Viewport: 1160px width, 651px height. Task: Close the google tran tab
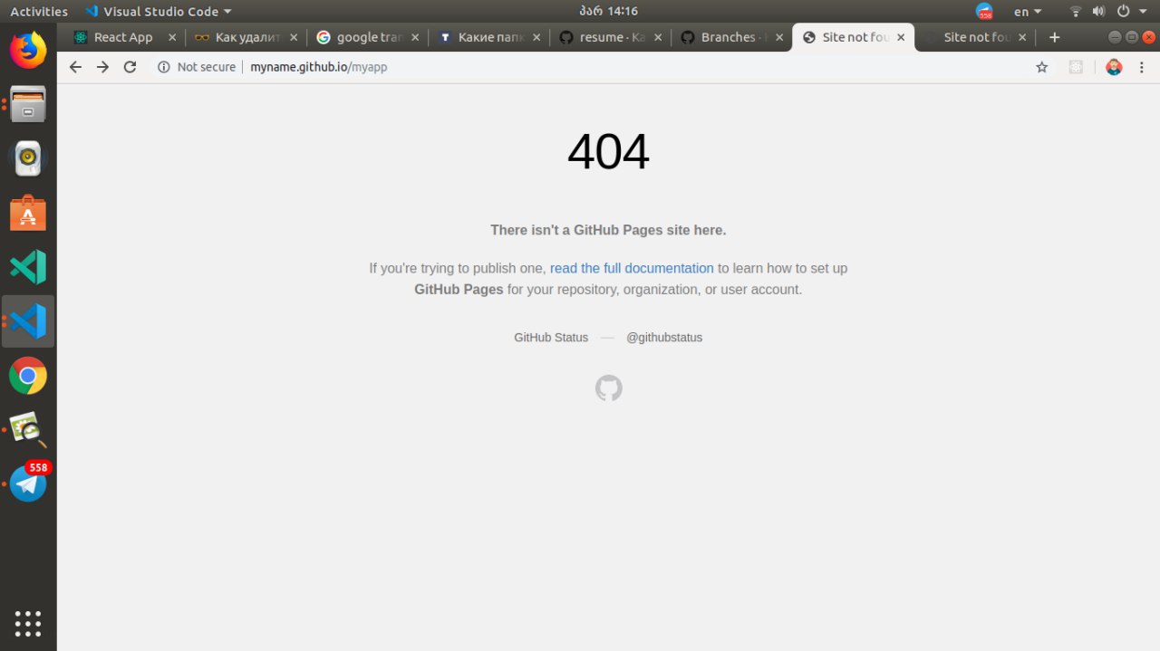coord(415,37)
